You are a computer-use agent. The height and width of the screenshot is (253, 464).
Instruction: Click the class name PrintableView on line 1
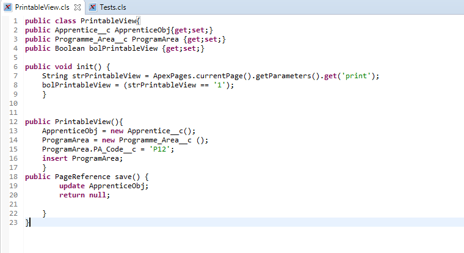coord(108,21)
